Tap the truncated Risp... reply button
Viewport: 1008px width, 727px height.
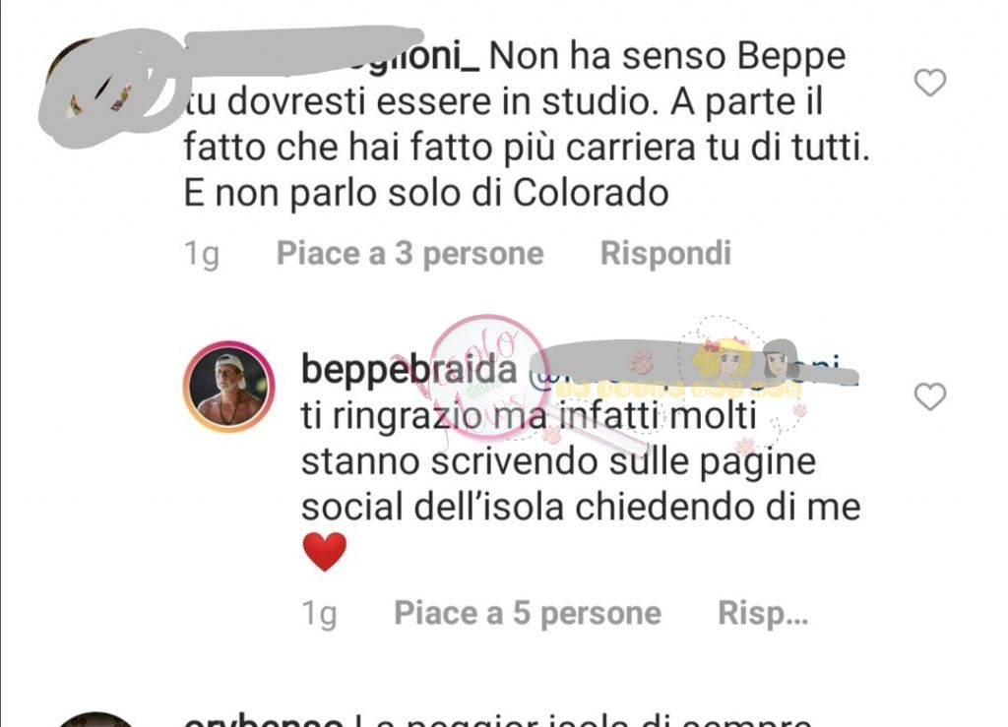[x=763, y=613]
